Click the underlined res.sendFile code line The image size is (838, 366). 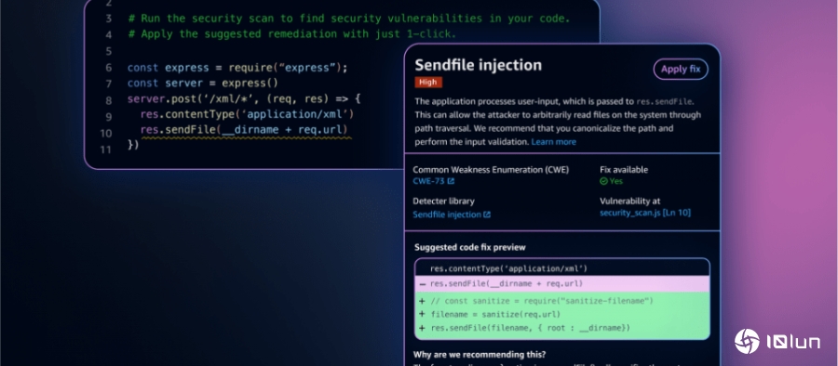point(244,130)
